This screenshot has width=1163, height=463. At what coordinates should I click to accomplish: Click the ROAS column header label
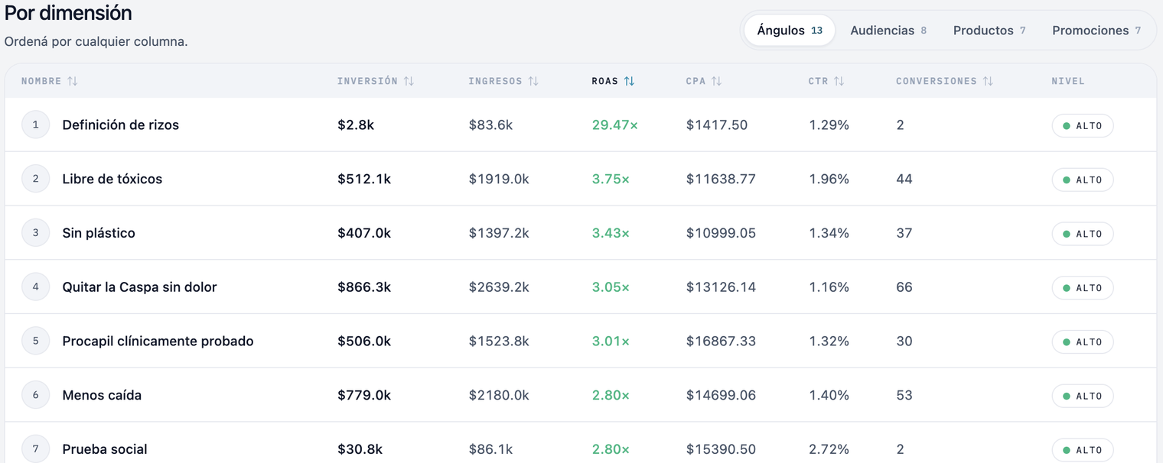click(605, 81)
